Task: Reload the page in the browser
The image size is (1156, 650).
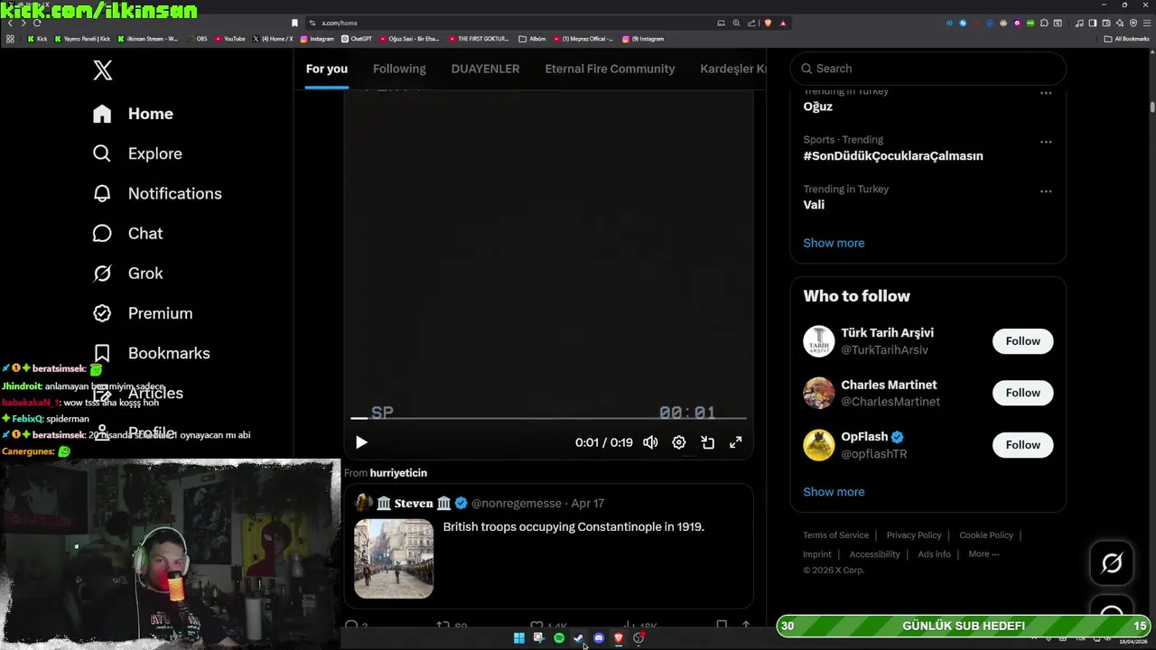Action: [37, 23]
